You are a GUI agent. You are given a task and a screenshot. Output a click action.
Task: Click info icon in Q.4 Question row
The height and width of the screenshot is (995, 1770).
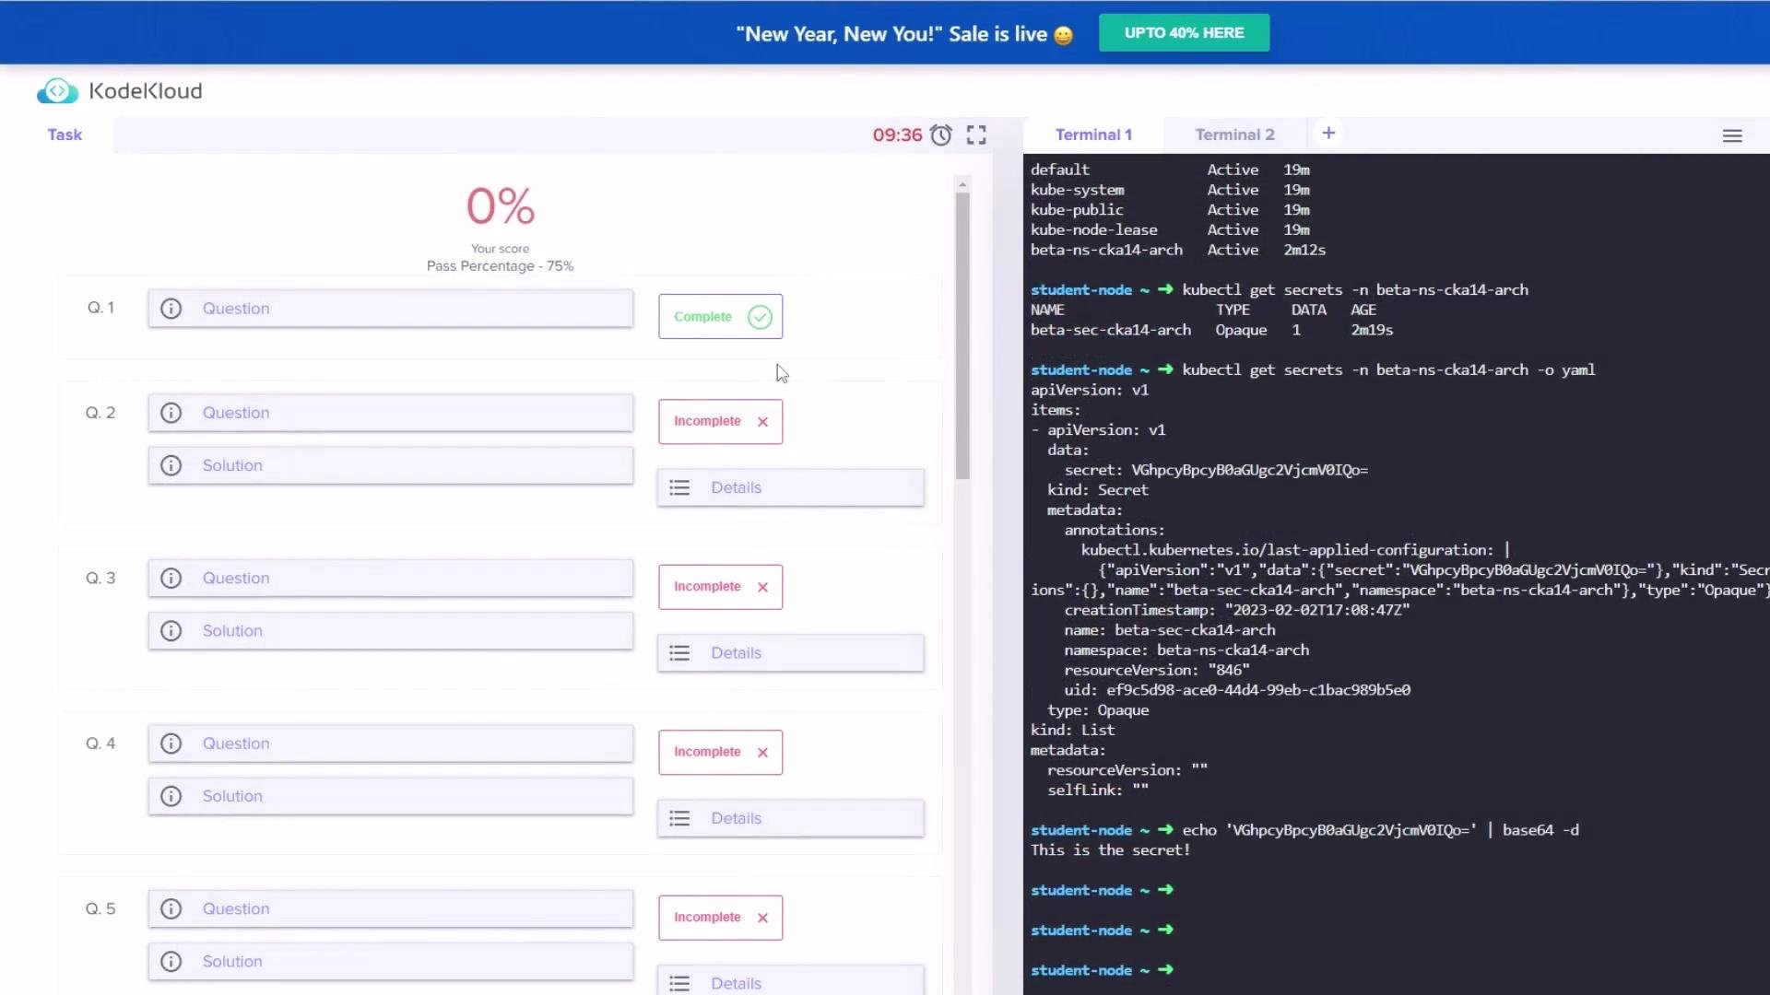171,743
